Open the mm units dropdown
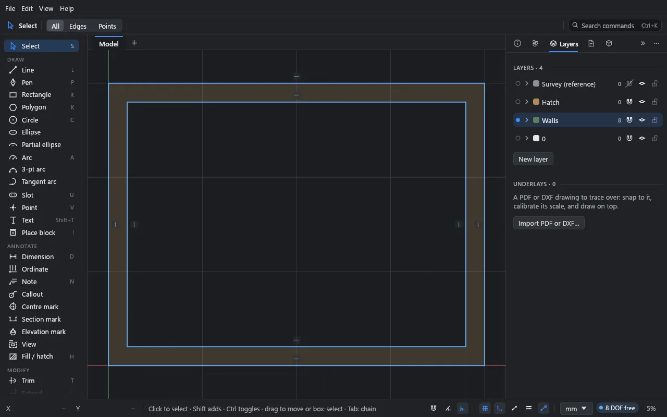 (x=576, y=408)
